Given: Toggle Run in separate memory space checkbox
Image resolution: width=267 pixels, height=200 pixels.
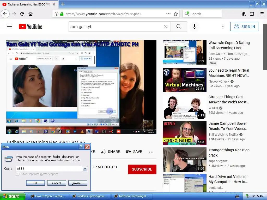Looking at the screenshot, I should pos(17,174).
